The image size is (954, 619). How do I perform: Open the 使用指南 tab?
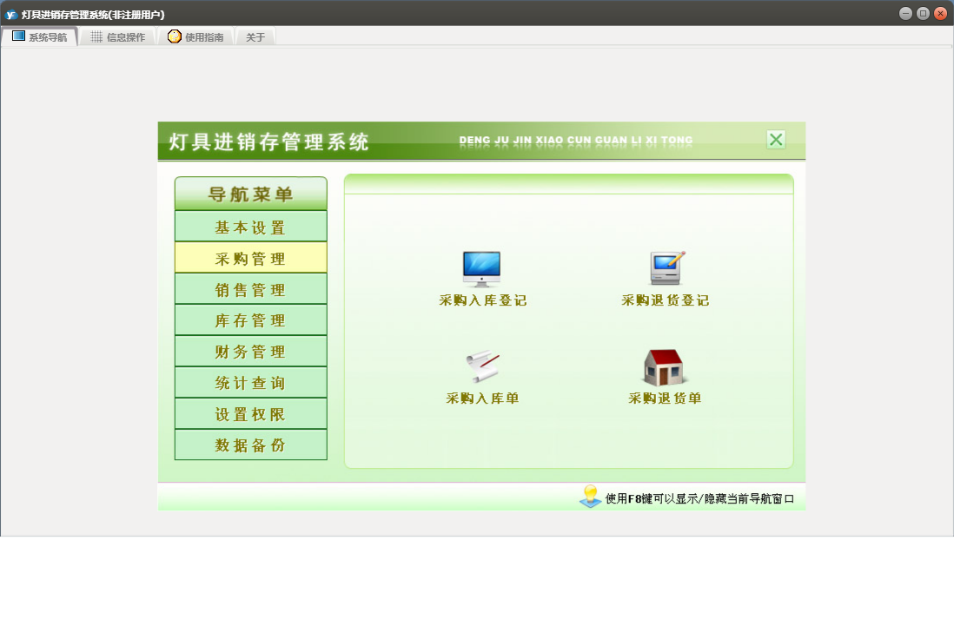195,37
